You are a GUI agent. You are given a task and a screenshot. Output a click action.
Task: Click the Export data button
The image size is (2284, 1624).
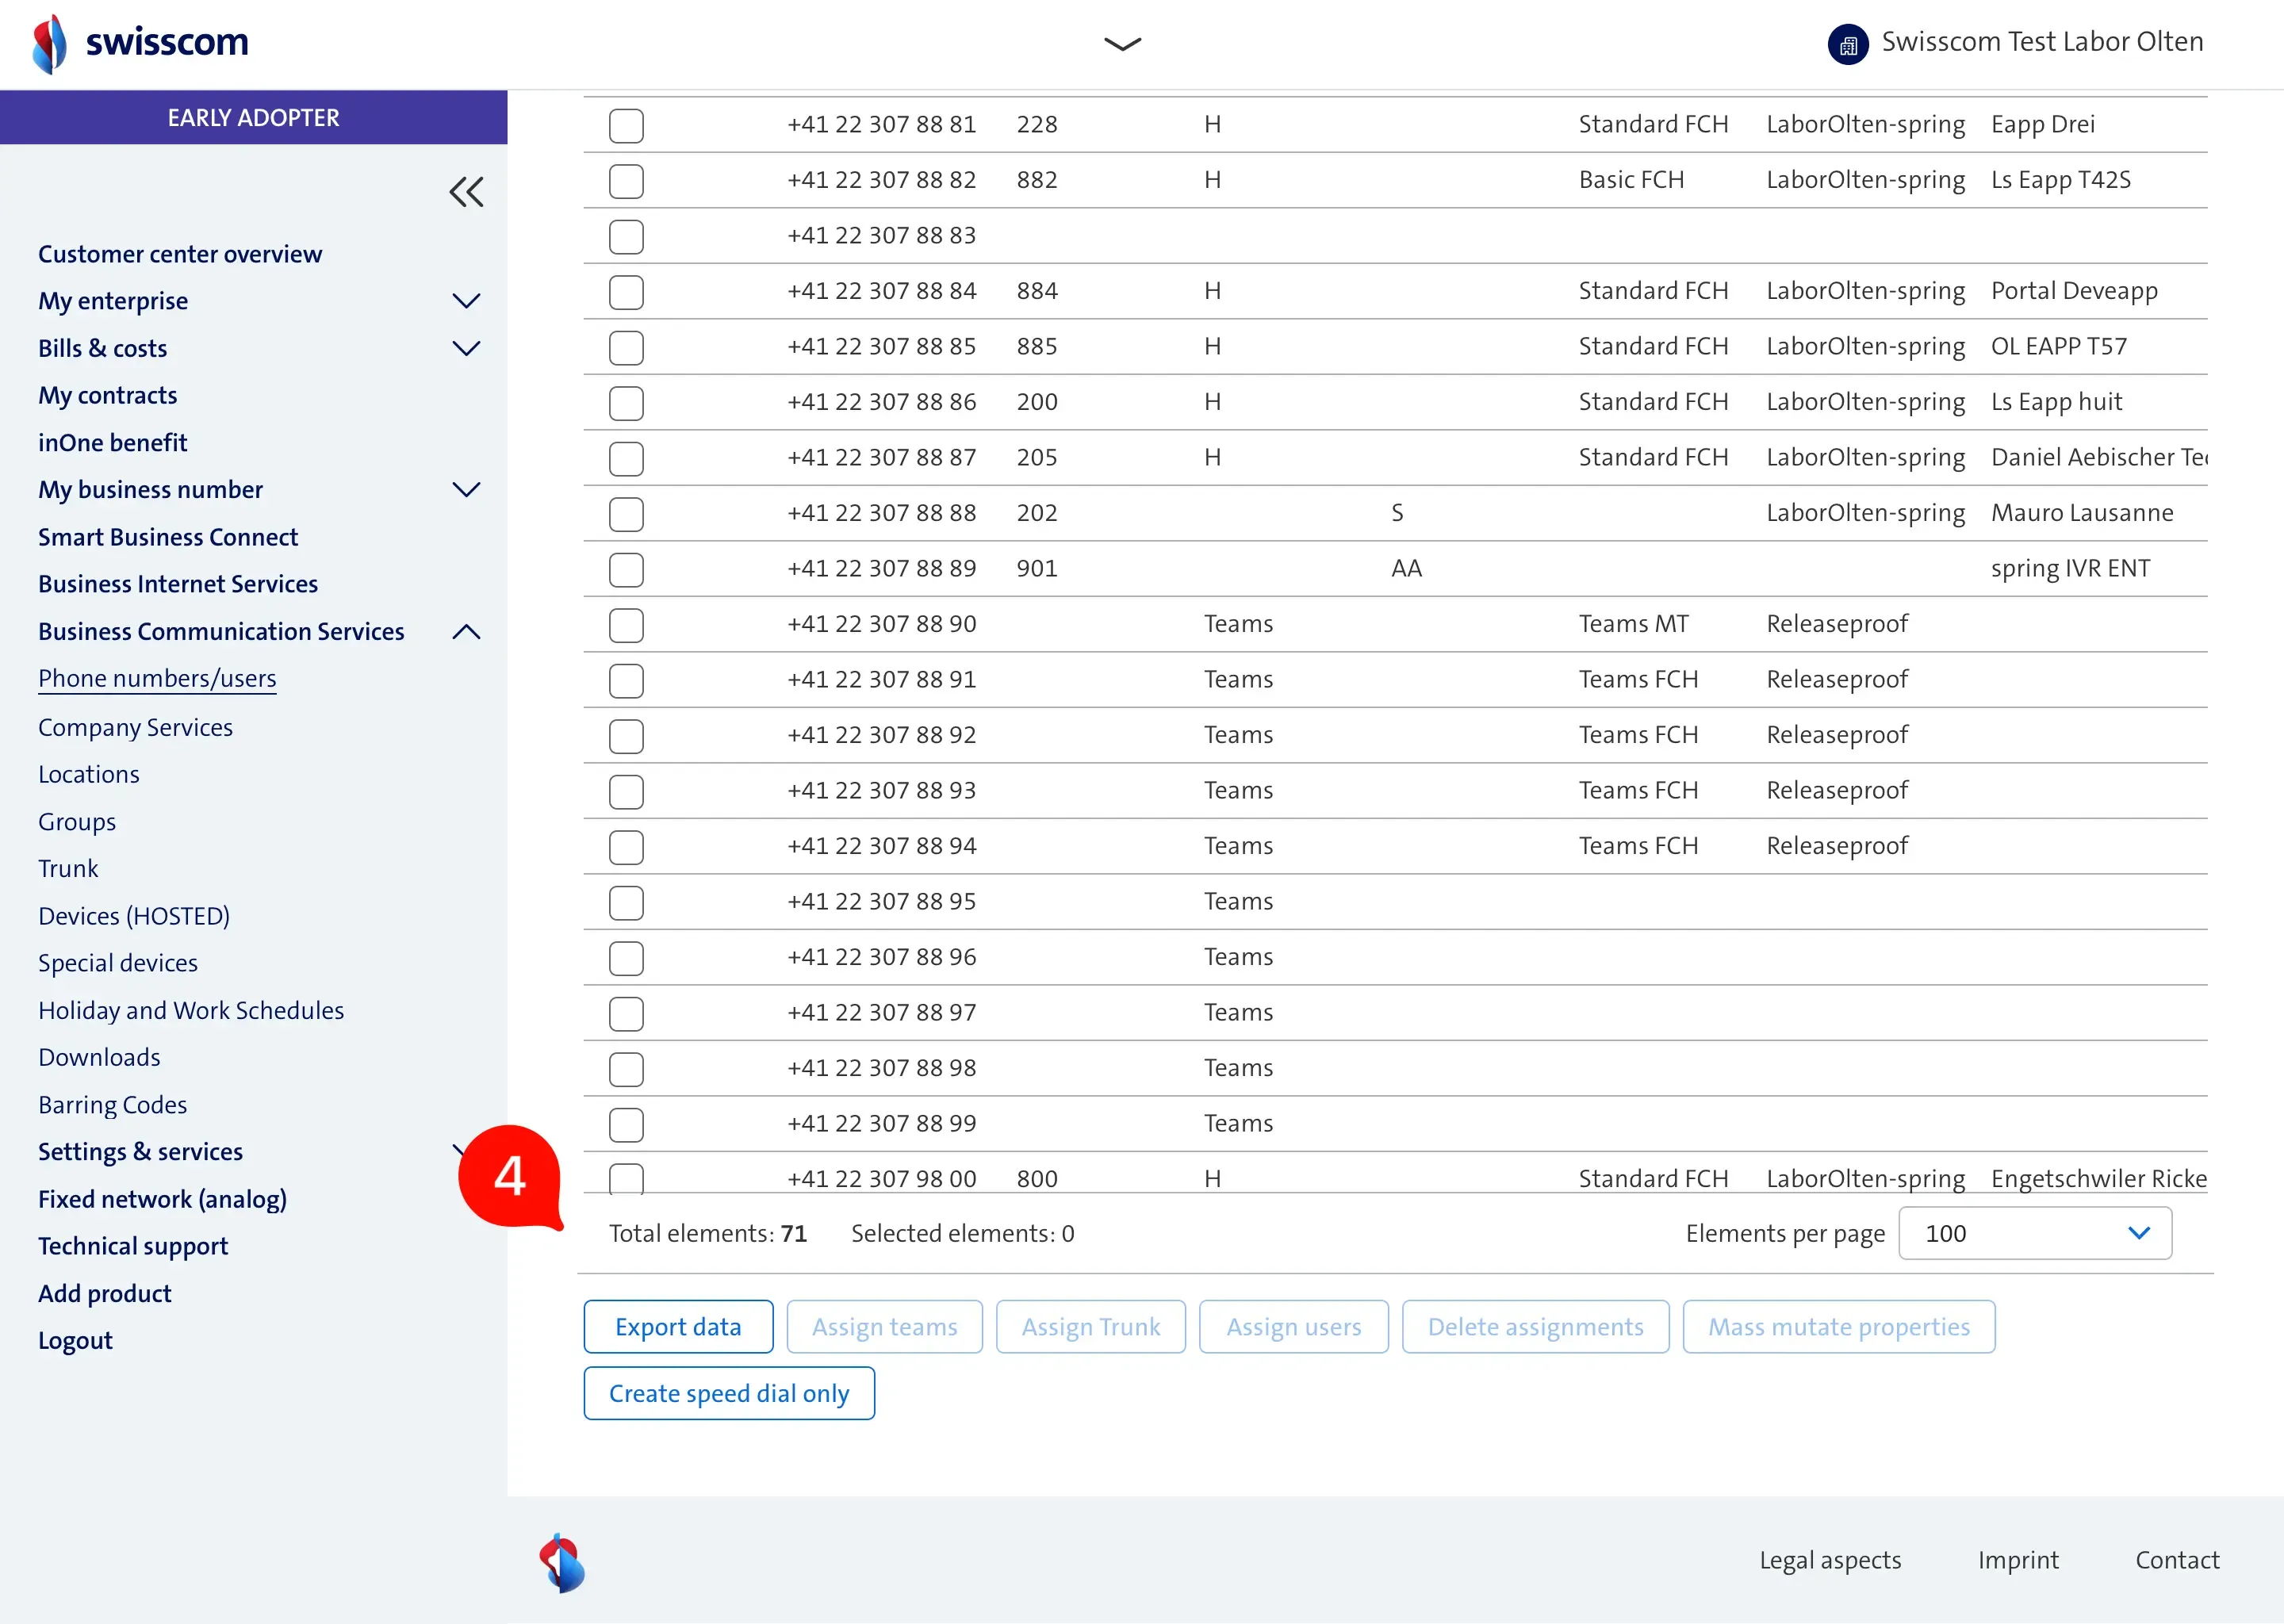click(x=678, y=1327)
